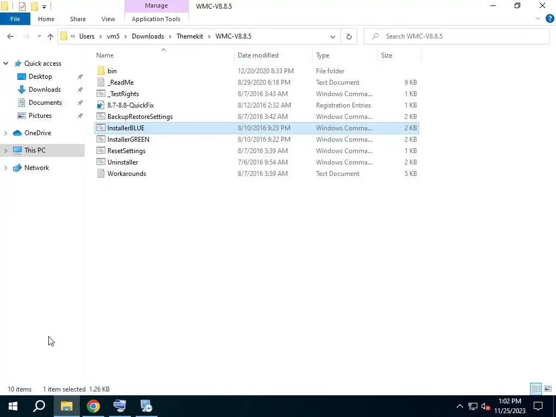Navigate to Themekit in the breadcrumb
556x417 pixels.
(189, 36)
